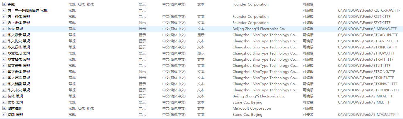Select the 华文琥珀 常规 font name
The image size is (403, 119).
[19, 53]
